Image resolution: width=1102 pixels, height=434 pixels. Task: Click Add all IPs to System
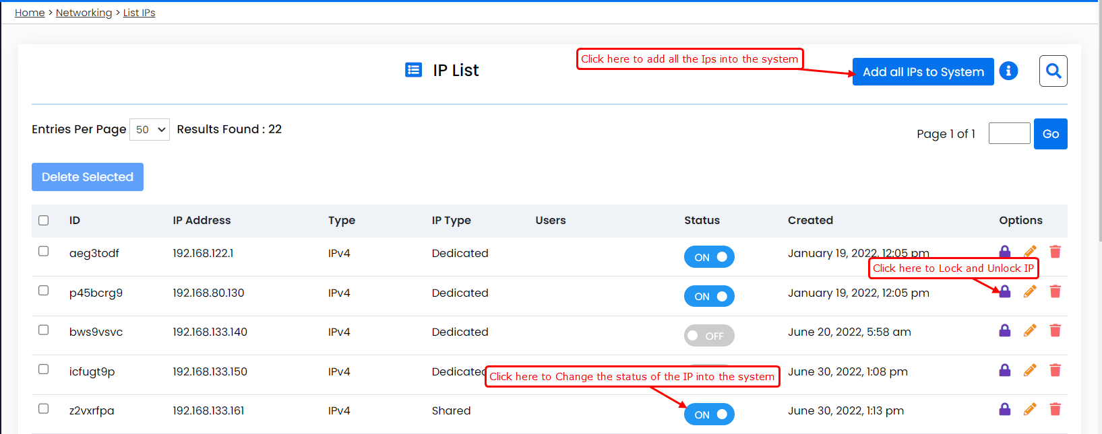point(923,72)
